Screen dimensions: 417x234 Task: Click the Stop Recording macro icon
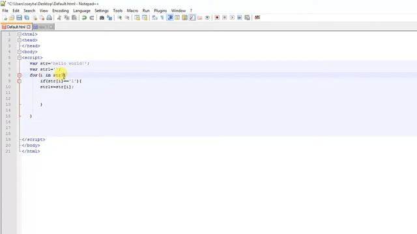coord(224,18)
